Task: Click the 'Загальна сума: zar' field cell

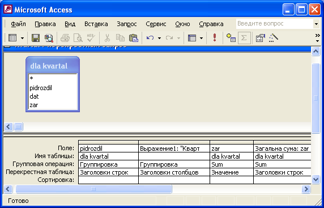Action: (x=282, y=148)
